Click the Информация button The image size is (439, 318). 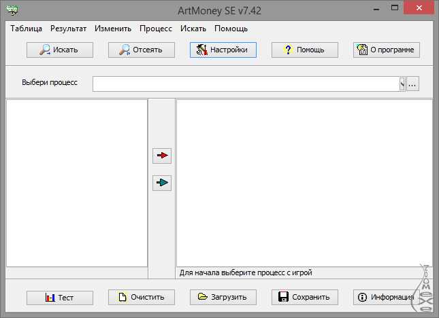pos(387,297)
